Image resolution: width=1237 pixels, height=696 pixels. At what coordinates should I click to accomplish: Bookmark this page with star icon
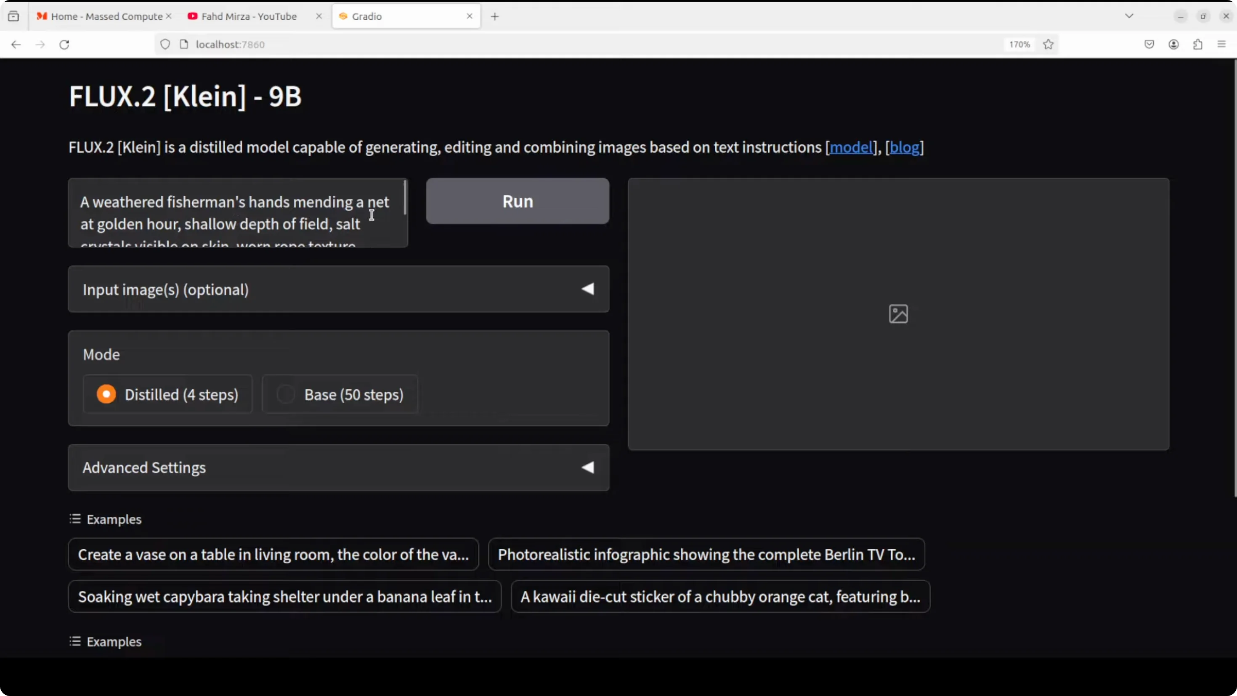(x=1048, y=45)
